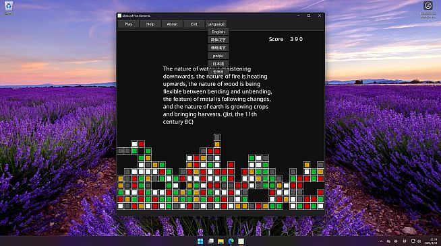Close the Chess of Five Elements window

tap(320, 15)
